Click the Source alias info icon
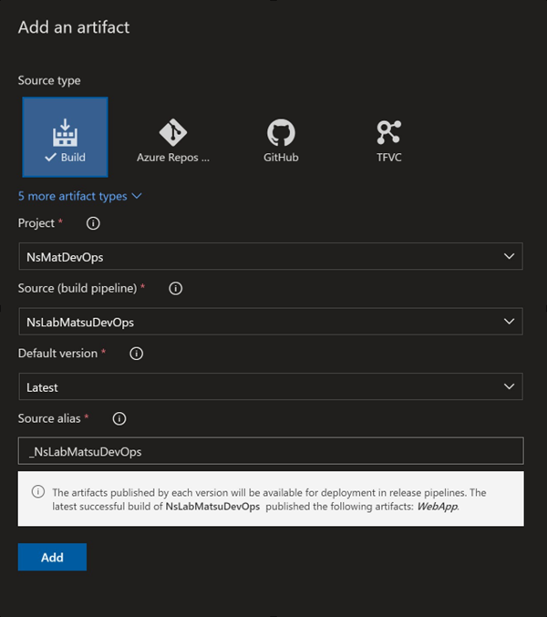The height and width of the screenshot is (617, 547). (x=119, y=418)
